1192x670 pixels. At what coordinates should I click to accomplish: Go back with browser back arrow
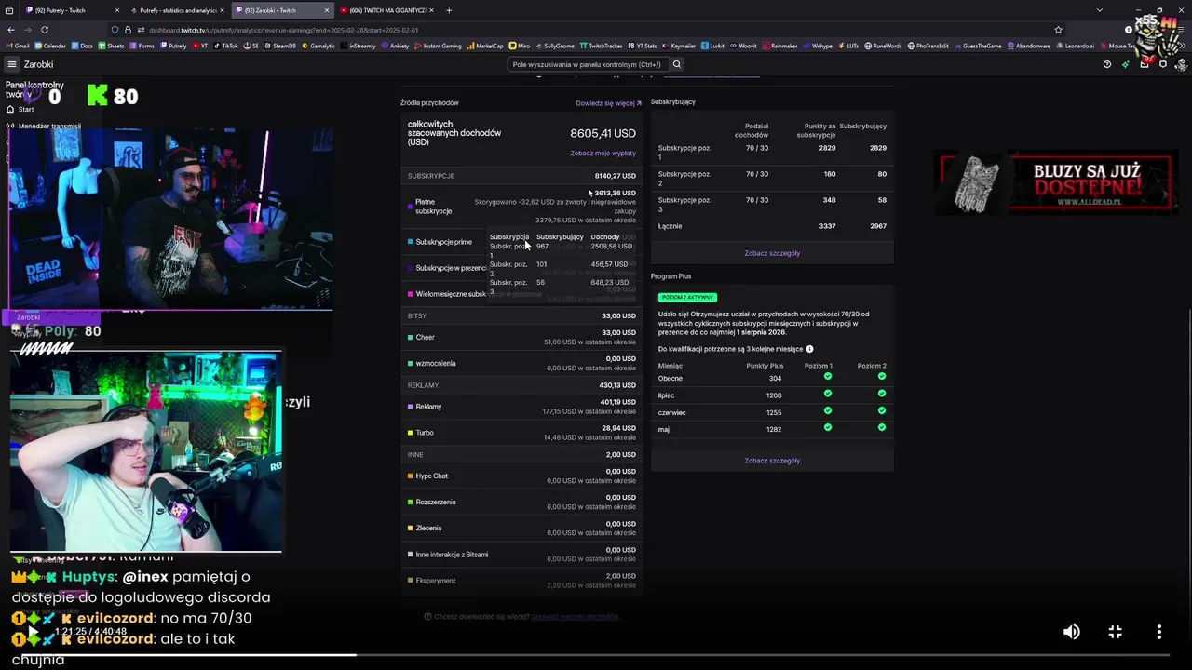[x=11, y=30]
